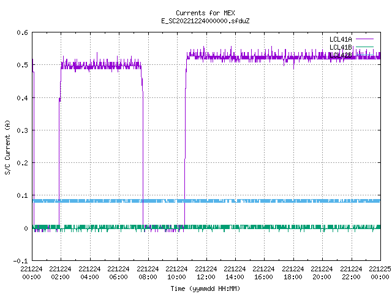Click the 0.5 y-axis tick label

coord(22,65)
